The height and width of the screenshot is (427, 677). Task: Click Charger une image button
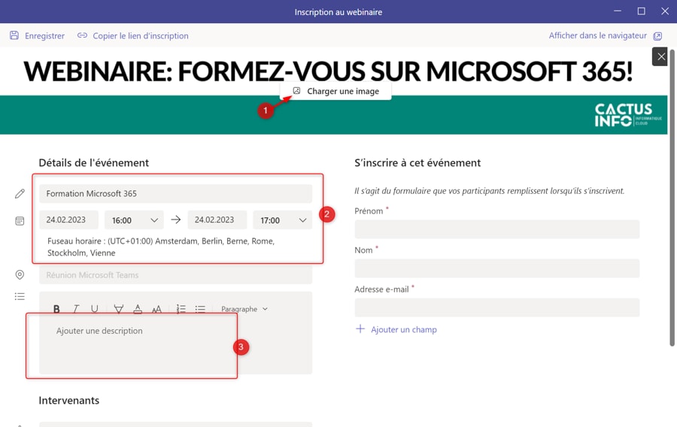(x=336, y=91)
